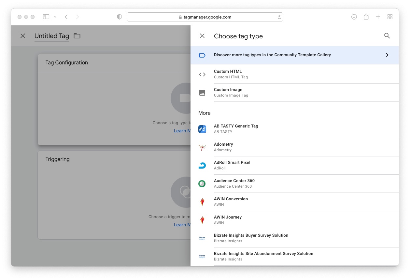Viewport: 410px width, 280px height.
Task: Open Discover more tag types banner
Action: coord(295,55)
